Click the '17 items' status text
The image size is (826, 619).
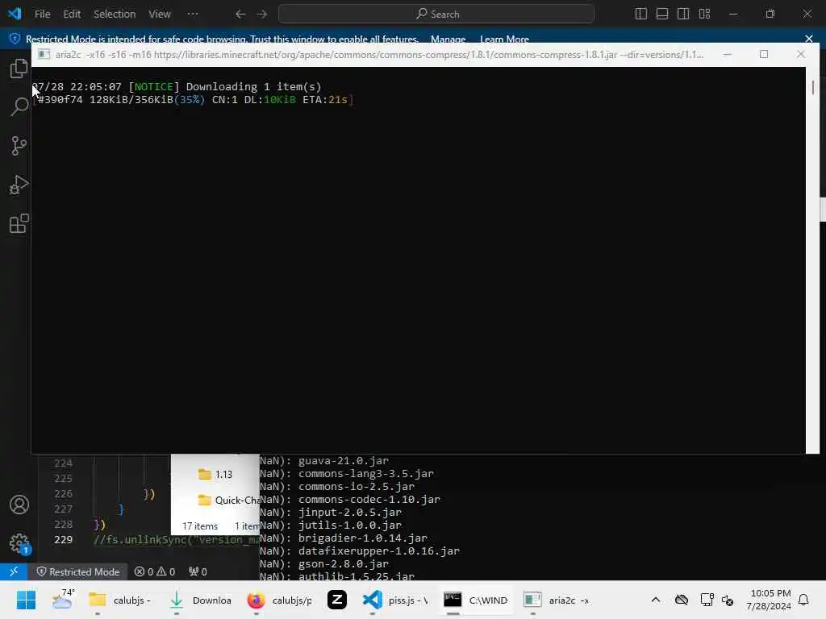click(x=200, y=526)
